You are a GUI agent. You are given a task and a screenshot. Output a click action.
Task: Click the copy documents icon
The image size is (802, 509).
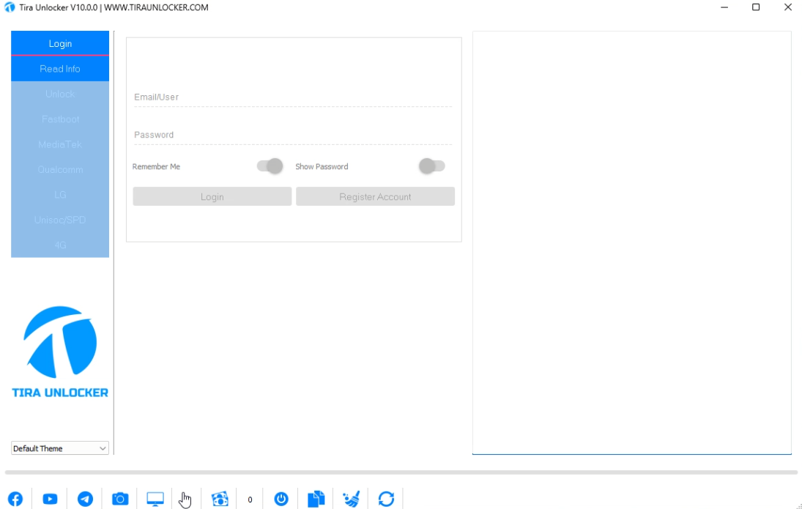tap(316, 499)
